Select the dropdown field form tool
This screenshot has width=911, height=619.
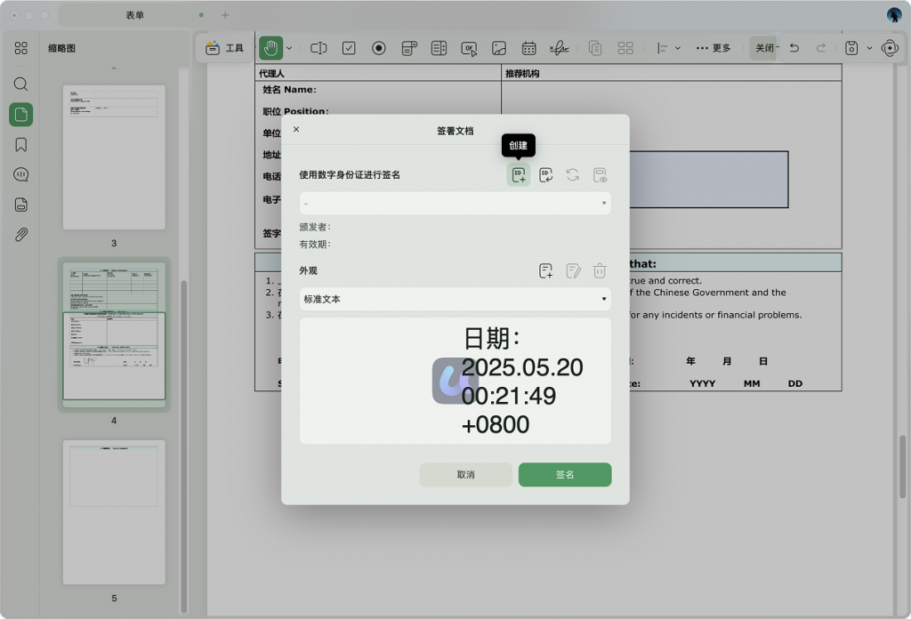pyautogui.click(x=409, y=48)
